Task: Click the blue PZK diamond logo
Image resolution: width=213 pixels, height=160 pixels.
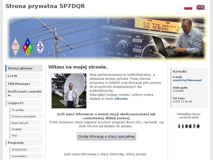Action: [40, 47]
